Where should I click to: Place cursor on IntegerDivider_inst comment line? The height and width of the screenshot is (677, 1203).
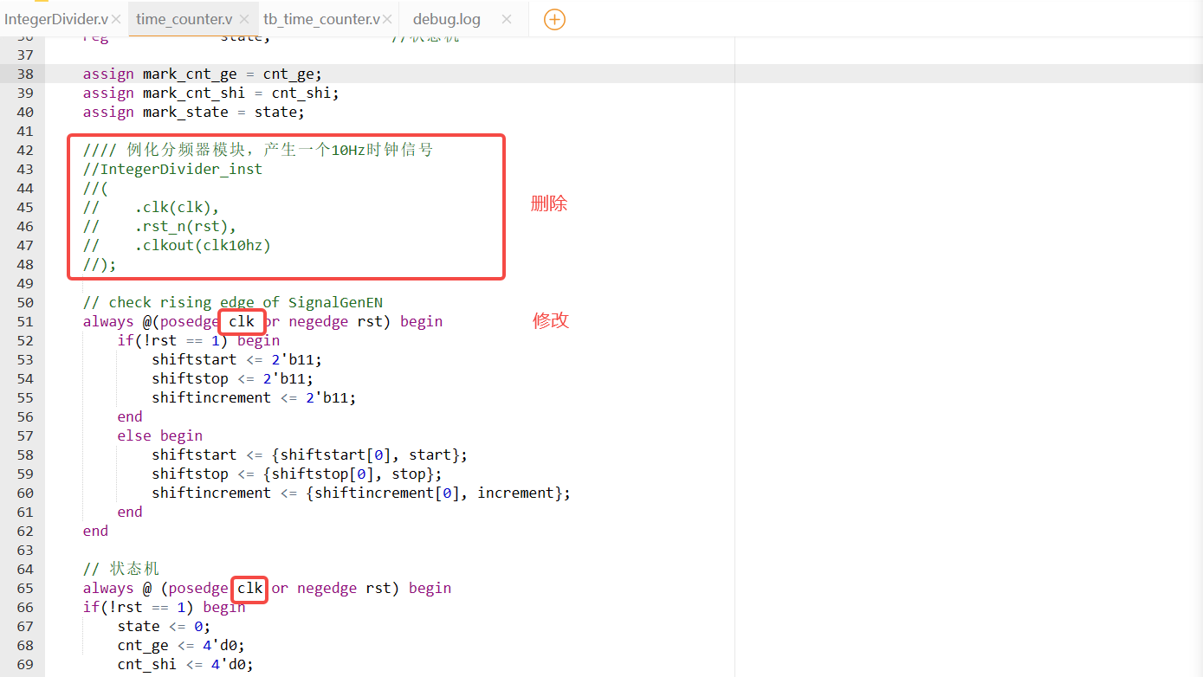point(181,169)
